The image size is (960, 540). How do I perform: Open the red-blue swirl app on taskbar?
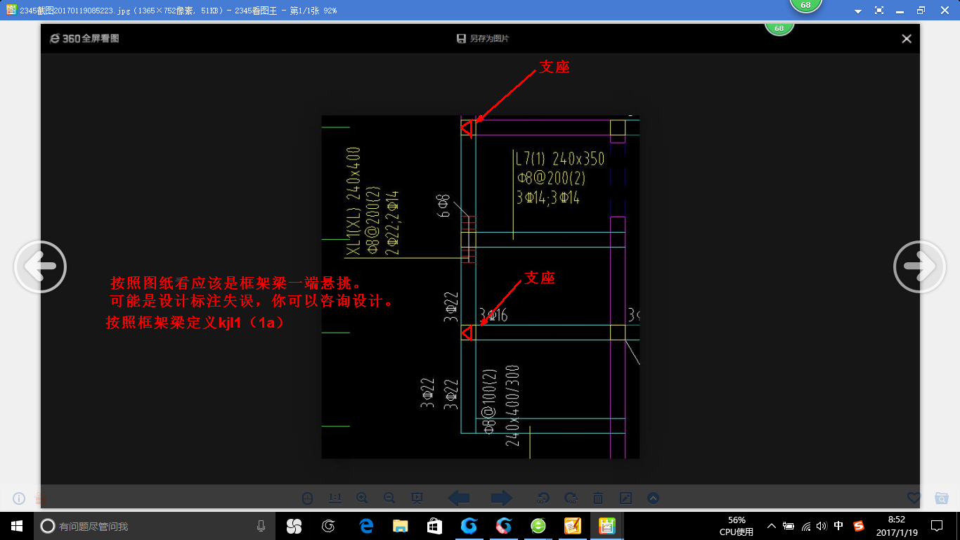pyautogui.click(x=503, y=526)
